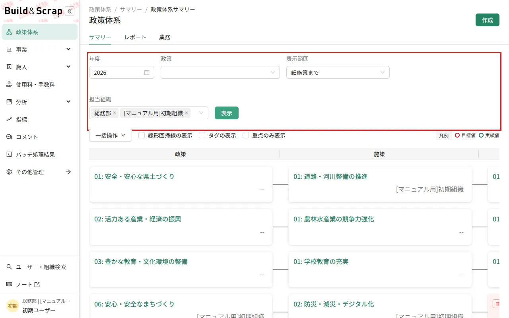Click the 目標値 legend label
The image size is (509, 318).
click(x=468, y=136)
